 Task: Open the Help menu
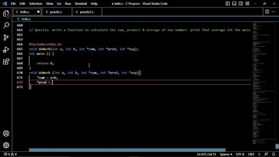tap(94, 3)
